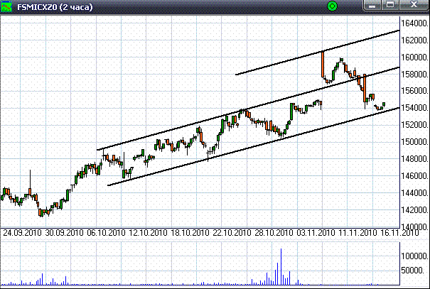Click the 30.09.2010 date label
Viewport: 430px width, 289px height.
[65, 233]
